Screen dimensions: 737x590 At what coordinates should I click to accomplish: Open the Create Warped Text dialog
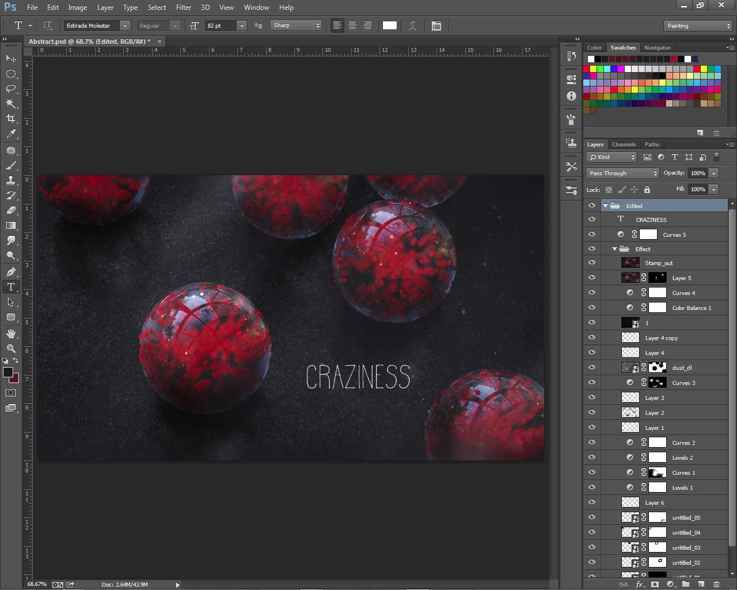[x=412, y=25]
